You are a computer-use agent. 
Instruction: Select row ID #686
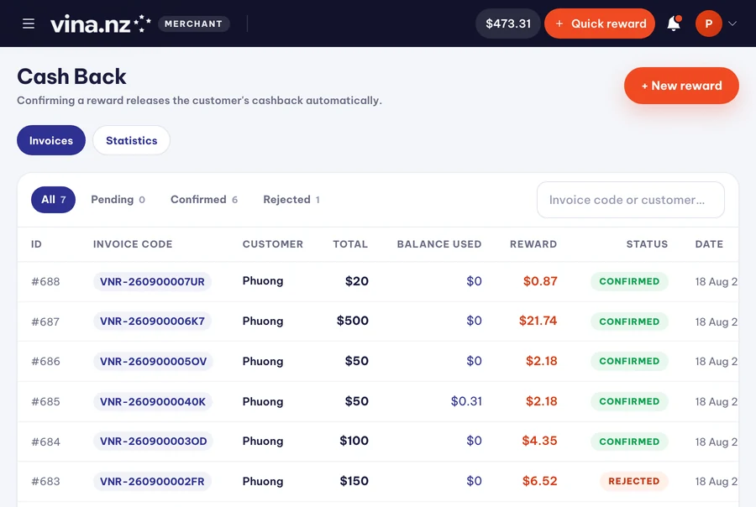click(46, 362)
